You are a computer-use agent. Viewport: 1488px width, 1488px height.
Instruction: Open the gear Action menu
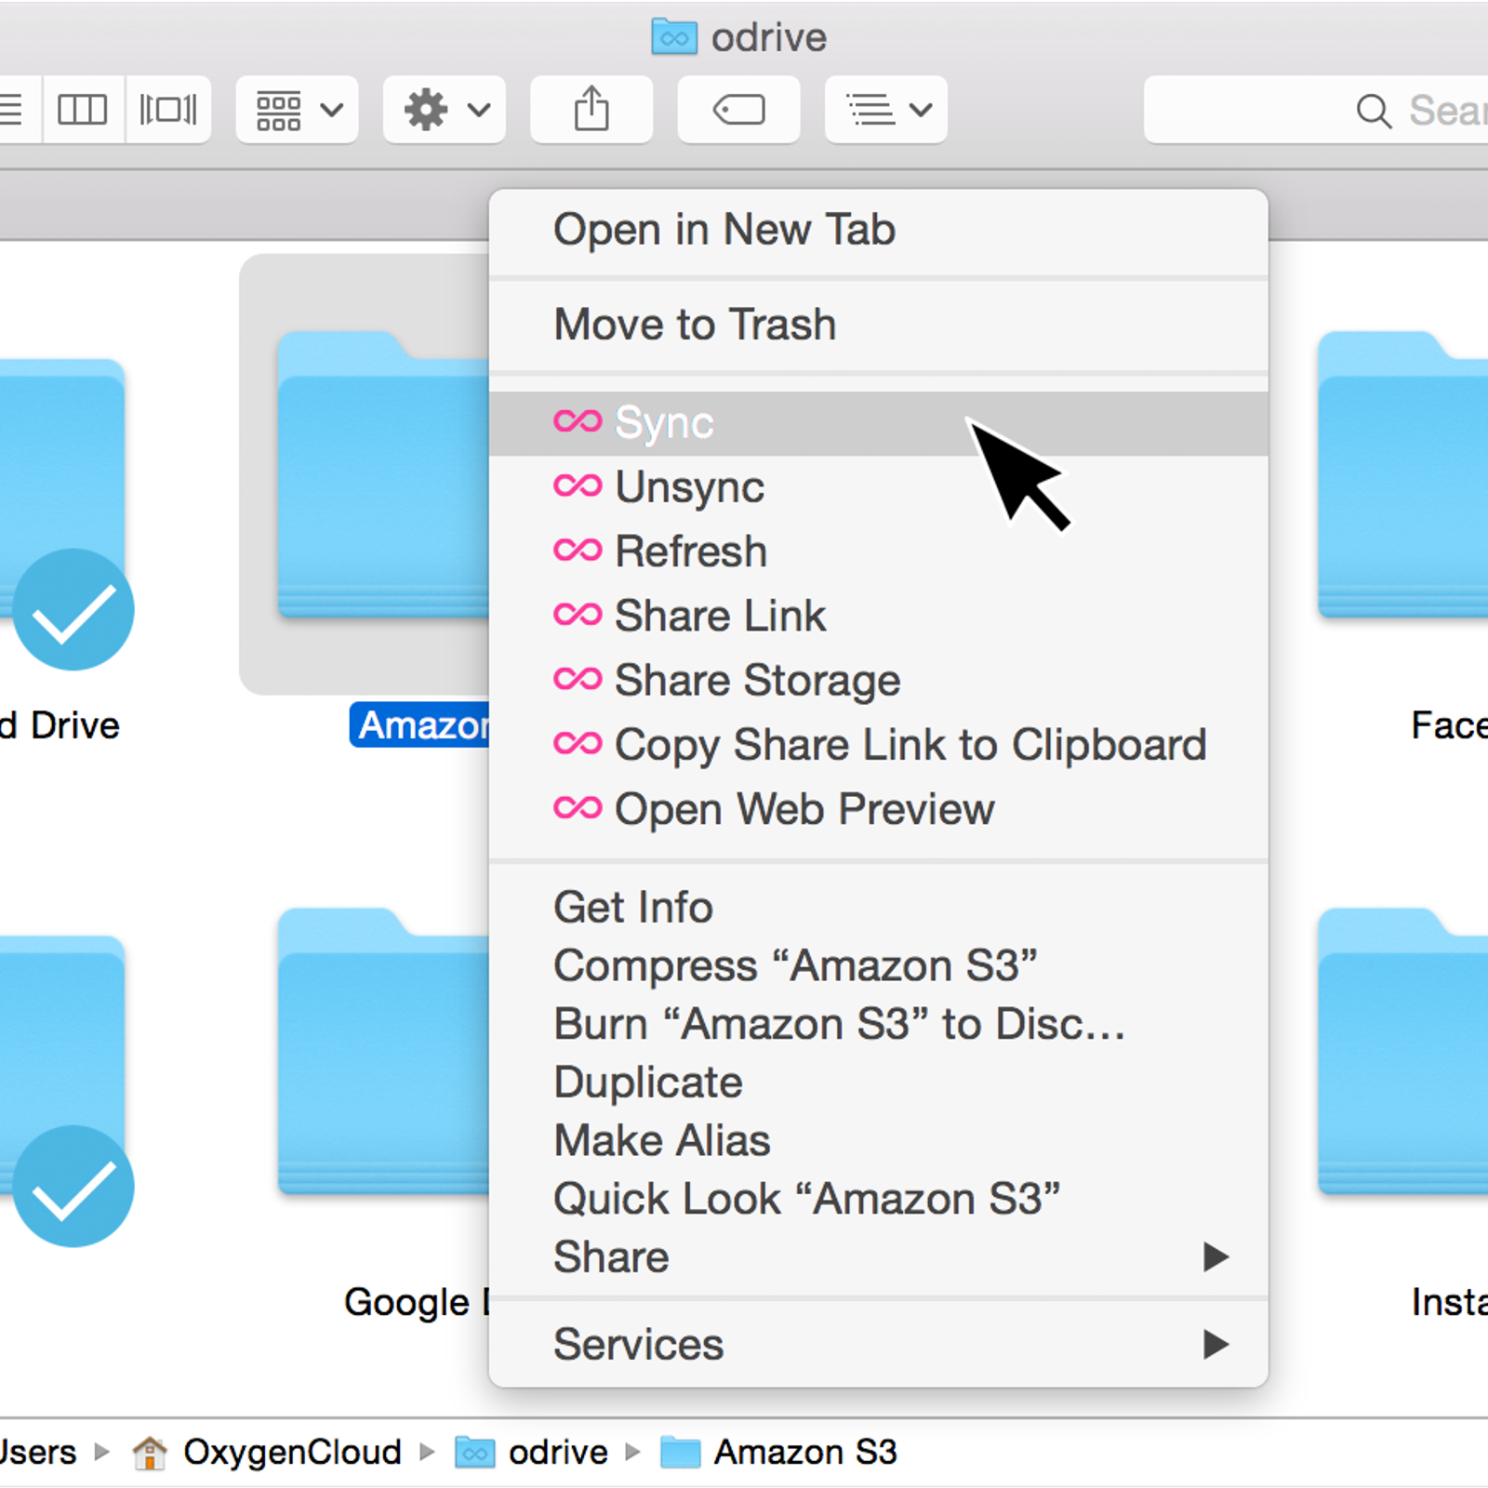tap(445, 110)
